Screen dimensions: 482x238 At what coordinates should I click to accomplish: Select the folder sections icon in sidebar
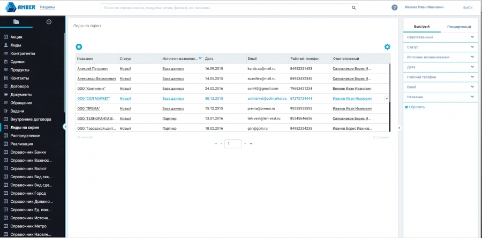[x=16, y=22]
